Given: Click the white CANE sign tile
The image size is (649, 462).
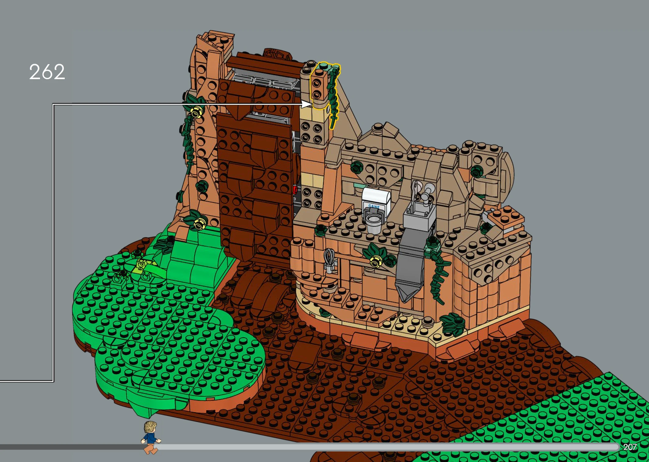Looking at the screenshot, I should tap(376, 199).
